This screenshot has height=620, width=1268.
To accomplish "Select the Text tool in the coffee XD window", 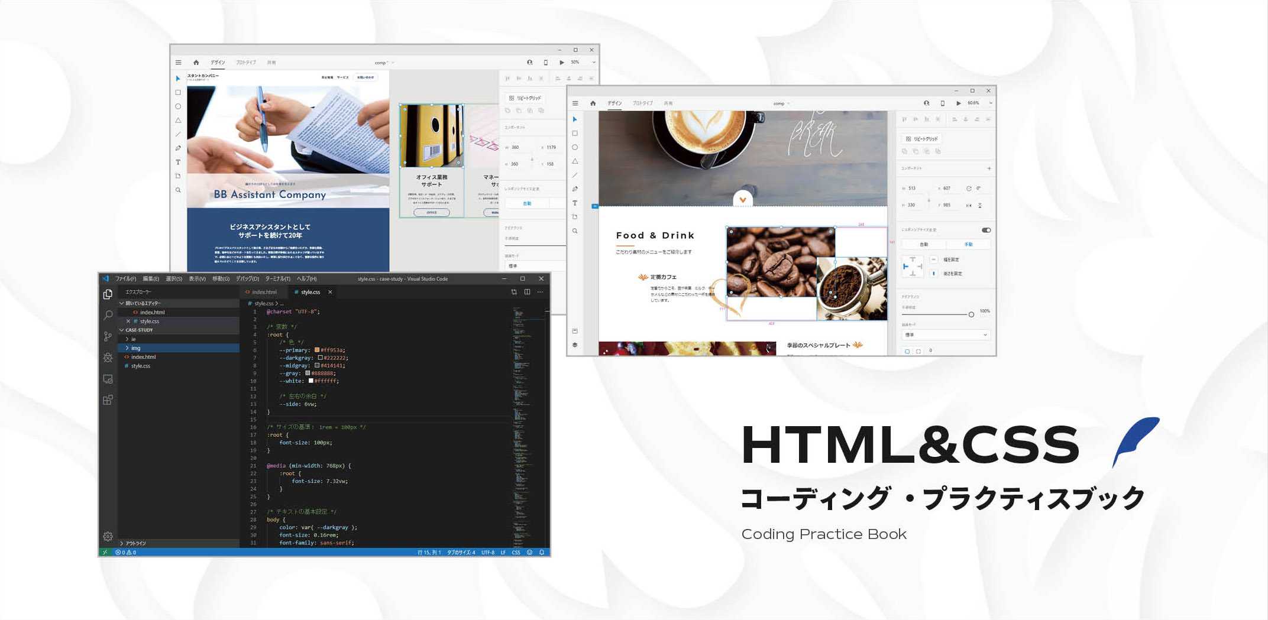I will tap(574, 203).
